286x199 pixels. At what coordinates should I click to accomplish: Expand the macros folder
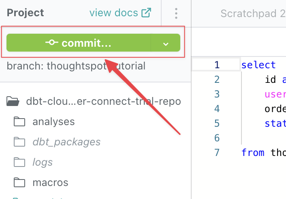50,182
